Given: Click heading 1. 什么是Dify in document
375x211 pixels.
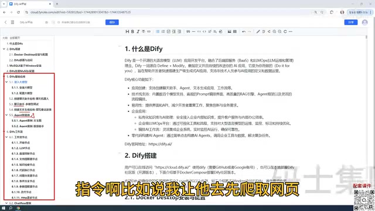Looking at the screenshot, I should click(144, 49).
